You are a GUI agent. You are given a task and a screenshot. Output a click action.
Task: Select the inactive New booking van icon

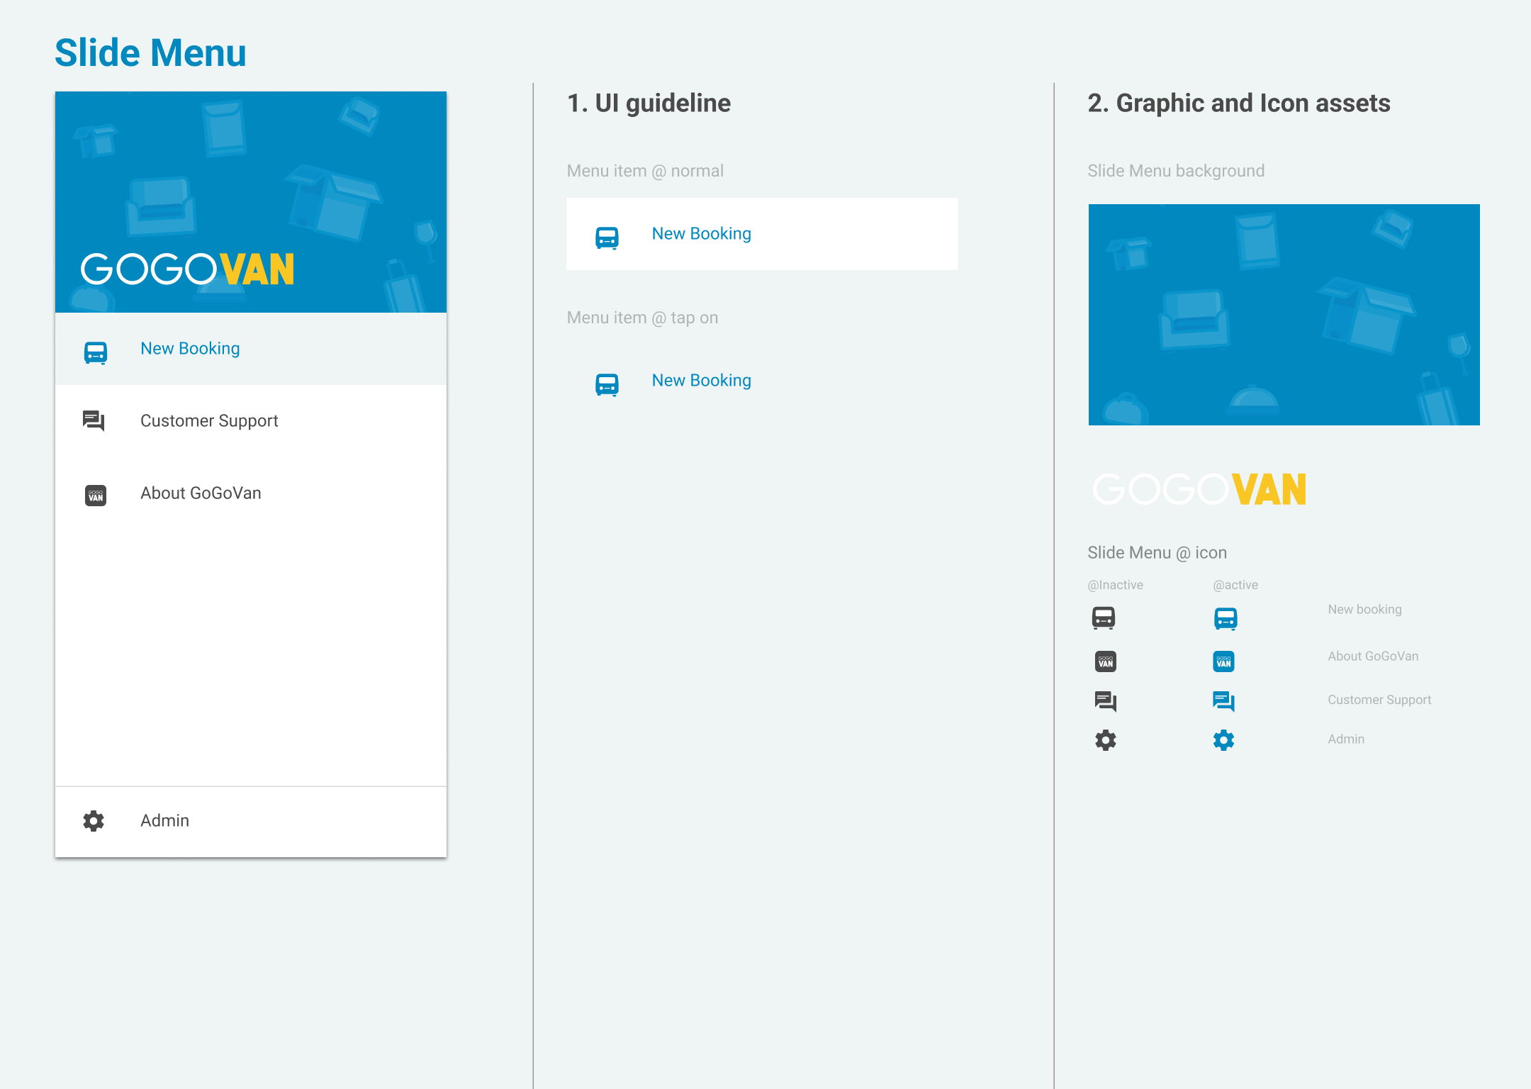[x=1104, y=618]
